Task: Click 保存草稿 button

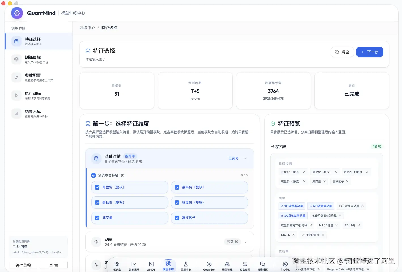Action: point(23,265)
